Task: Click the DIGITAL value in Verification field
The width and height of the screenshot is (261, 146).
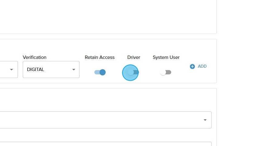Action: pos(36,70)
